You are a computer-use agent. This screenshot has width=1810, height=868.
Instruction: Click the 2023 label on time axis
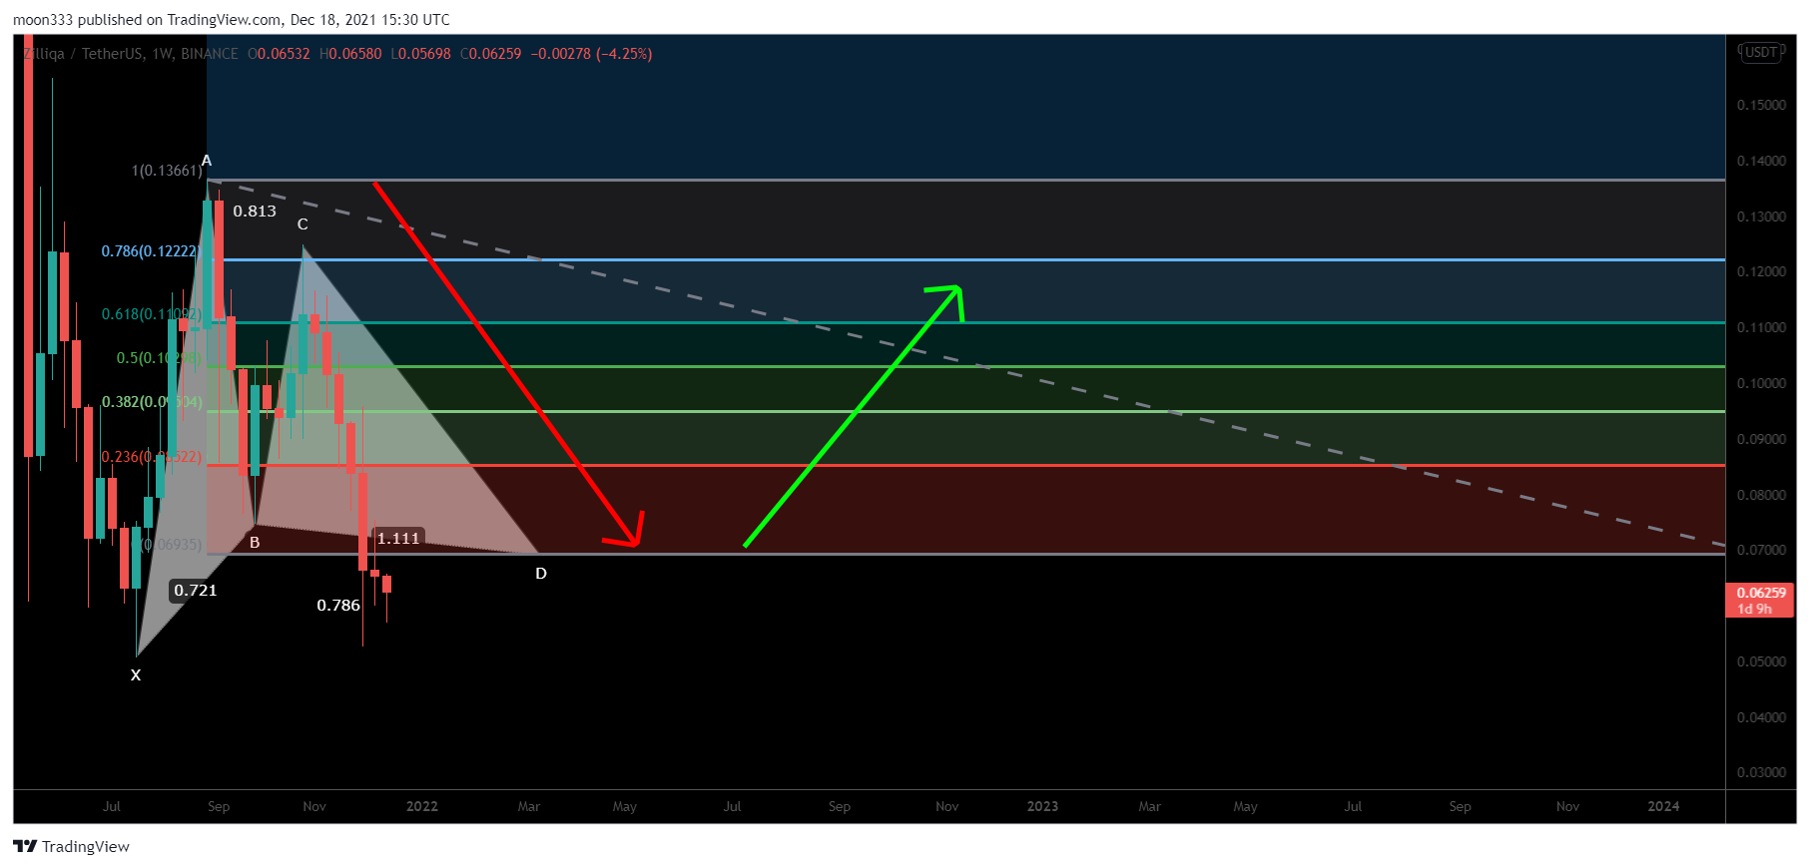[x=1042, y=806]
